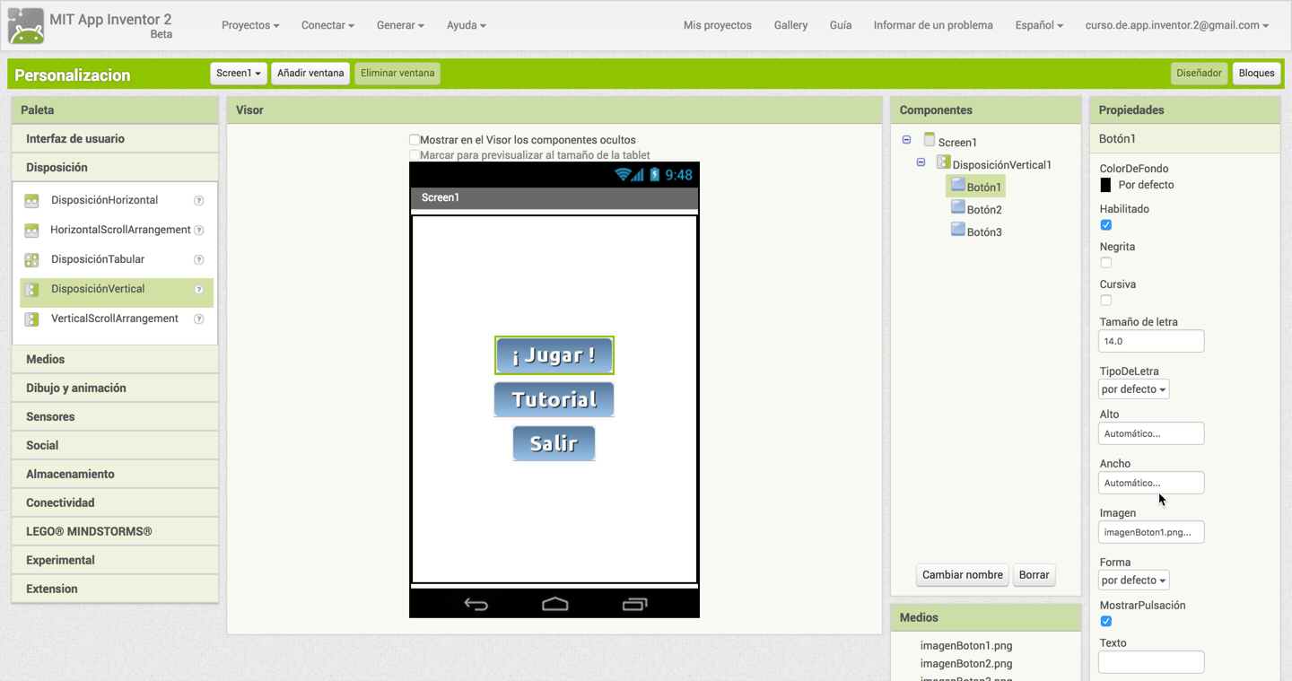Open the Proyectos menu

(250, 25)
